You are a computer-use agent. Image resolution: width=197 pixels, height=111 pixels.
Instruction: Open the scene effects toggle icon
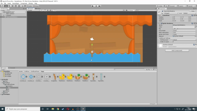pos(50,10)
